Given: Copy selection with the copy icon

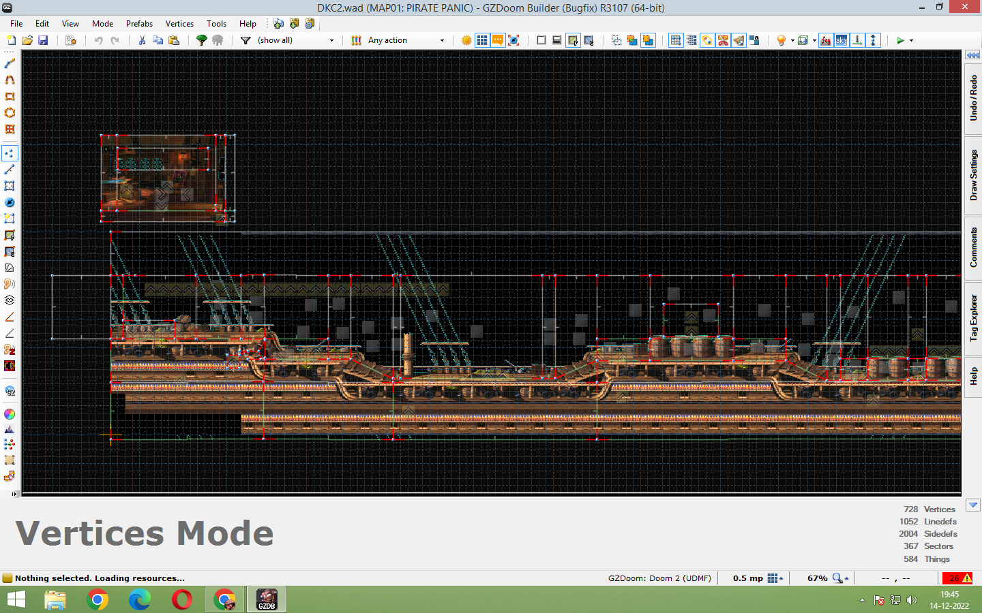Looking at the screenshot, I should pyautogui.click(x=158, y=40).
